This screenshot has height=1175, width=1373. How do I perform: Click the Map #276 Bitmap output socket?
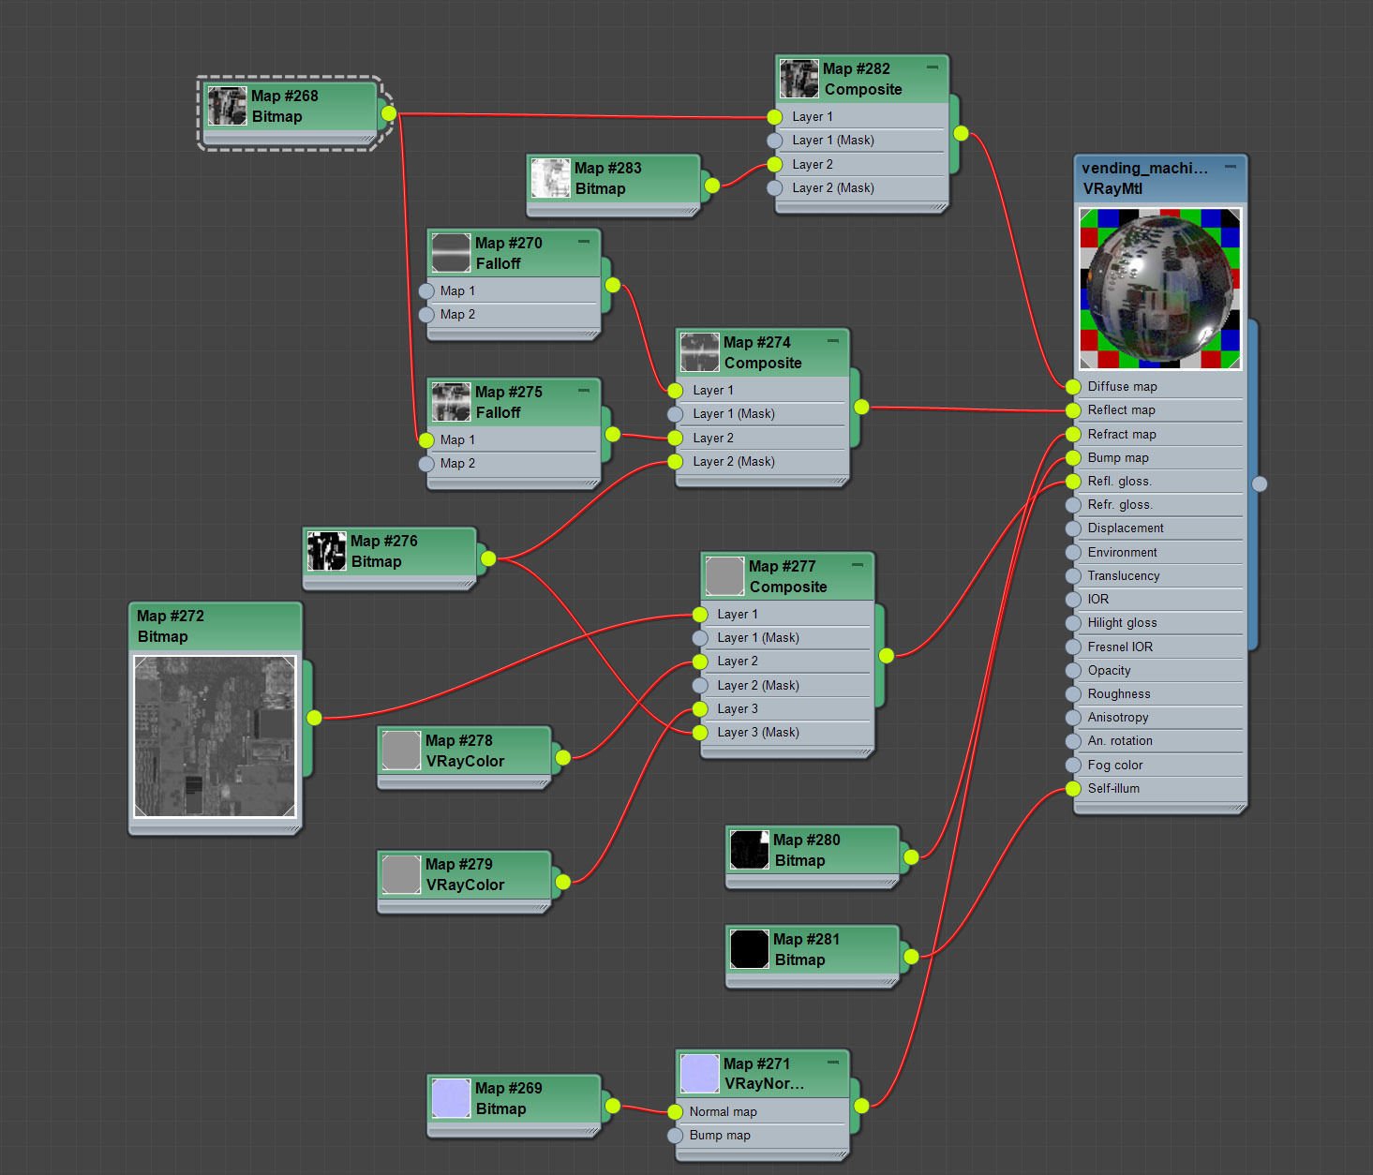click(x=488, y=558)
